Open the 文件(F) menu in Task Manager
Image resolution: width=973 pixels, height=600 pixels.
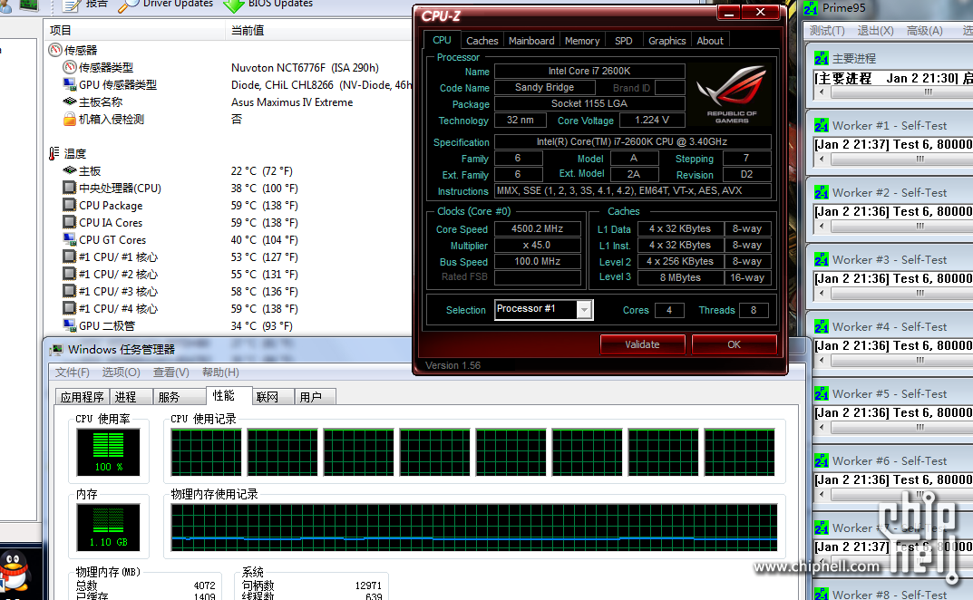tap(72, 373)
